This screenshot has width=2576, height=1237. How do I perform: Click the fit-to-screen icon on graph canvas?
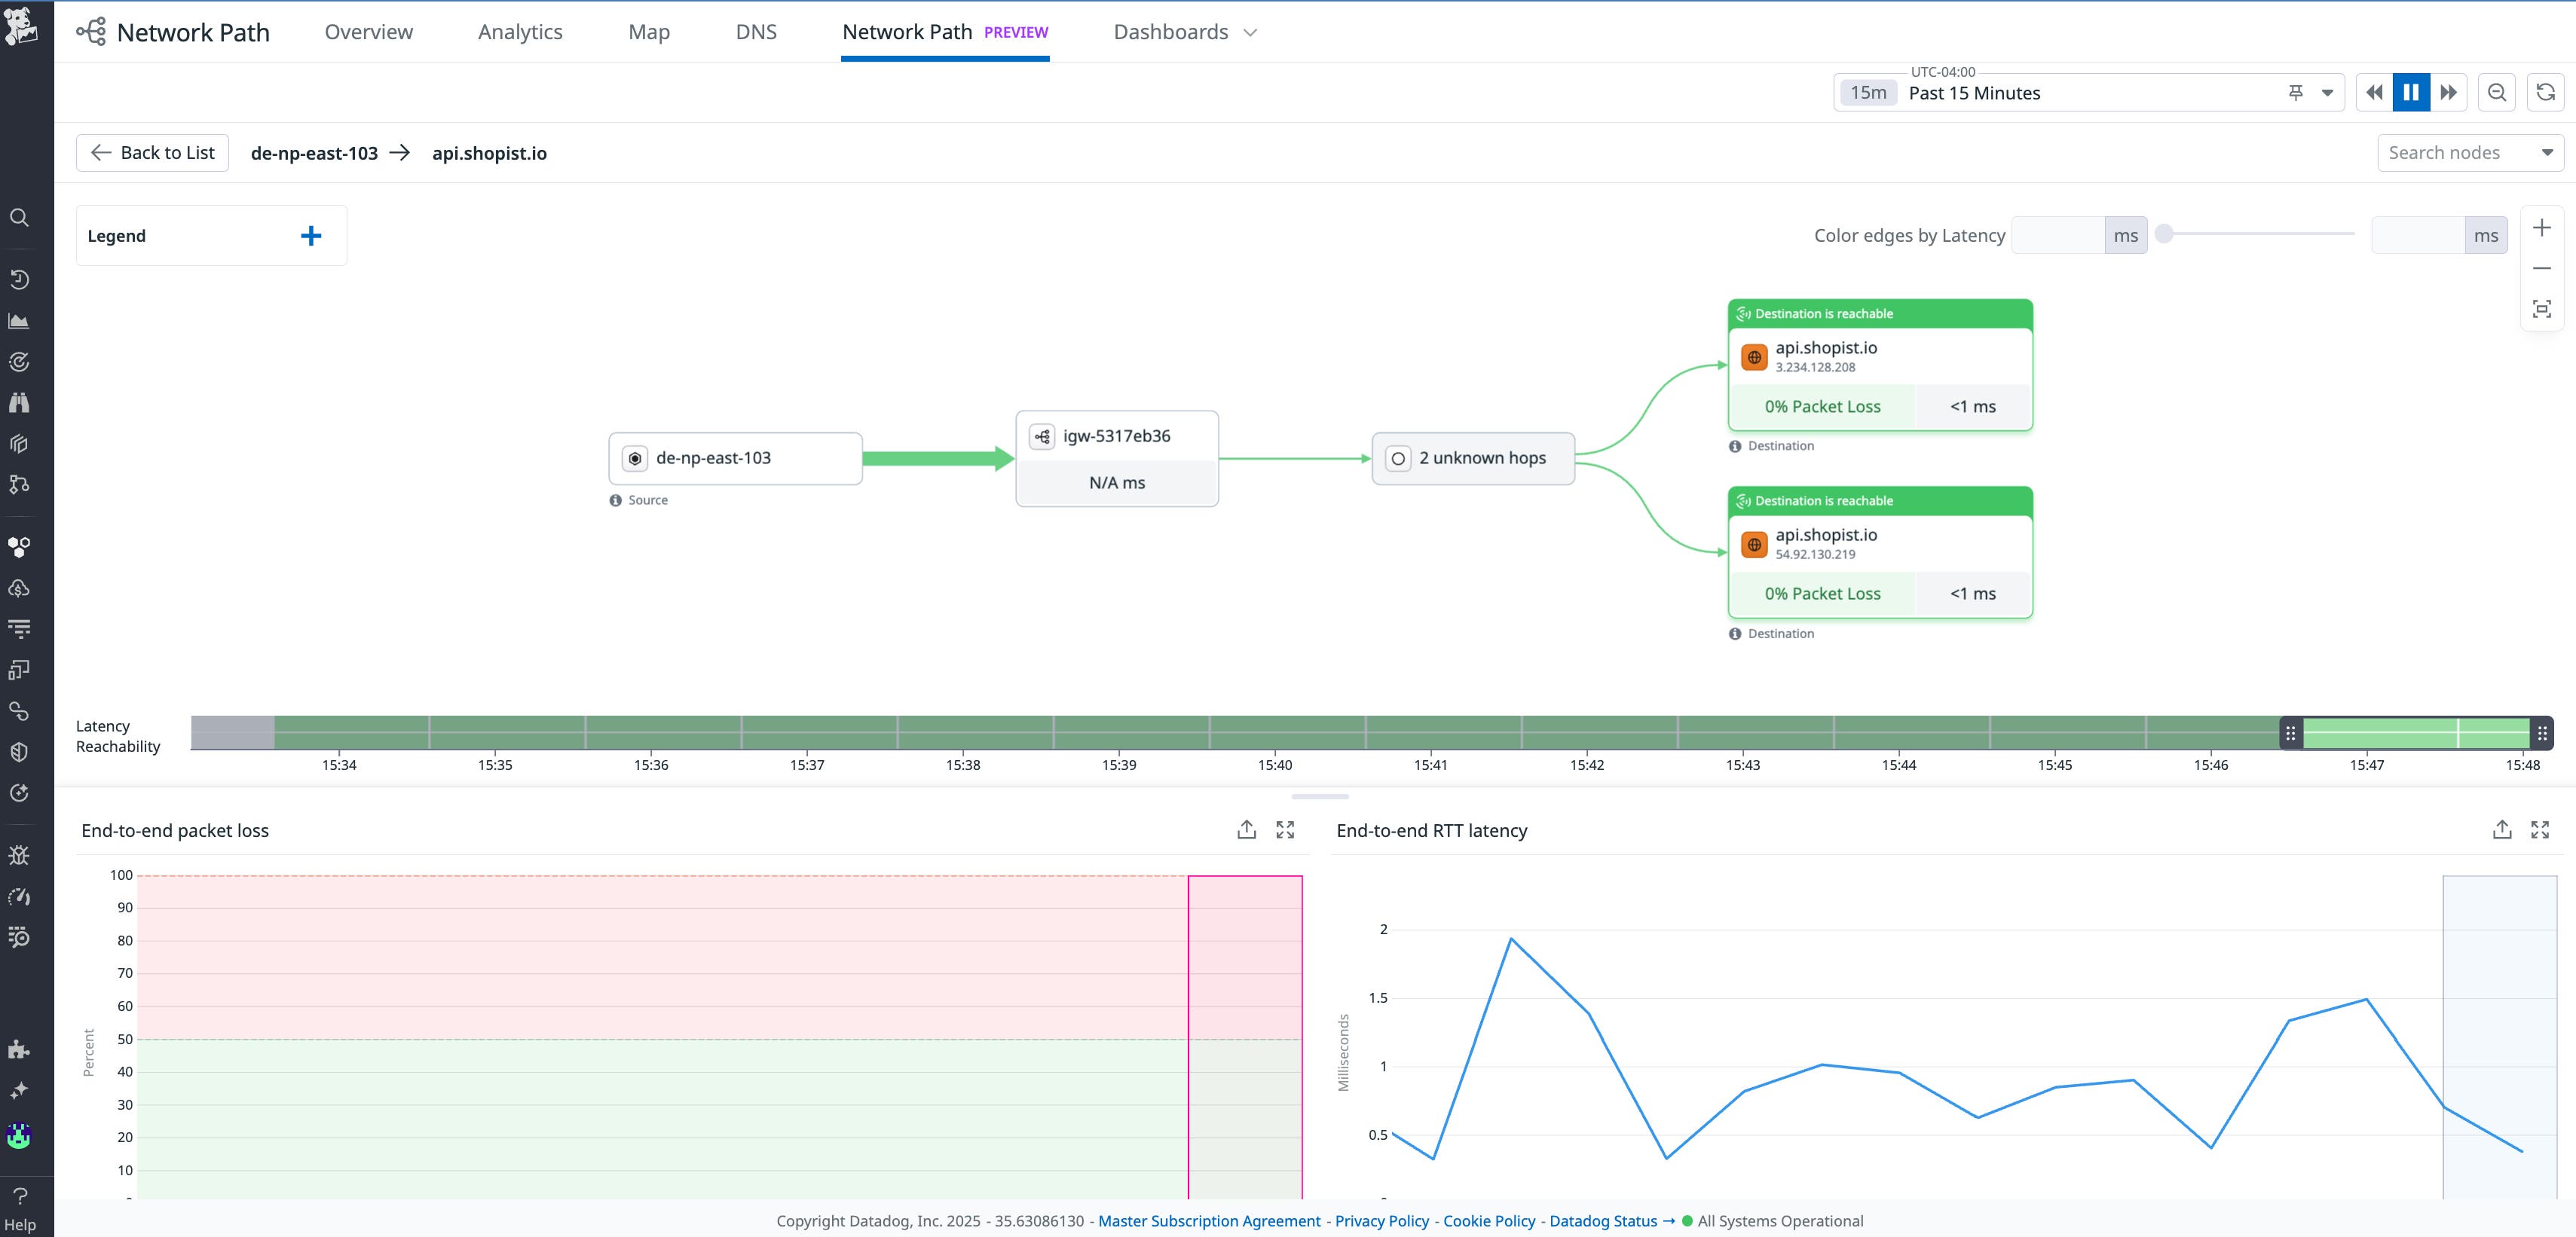(x=2541, y=309)
